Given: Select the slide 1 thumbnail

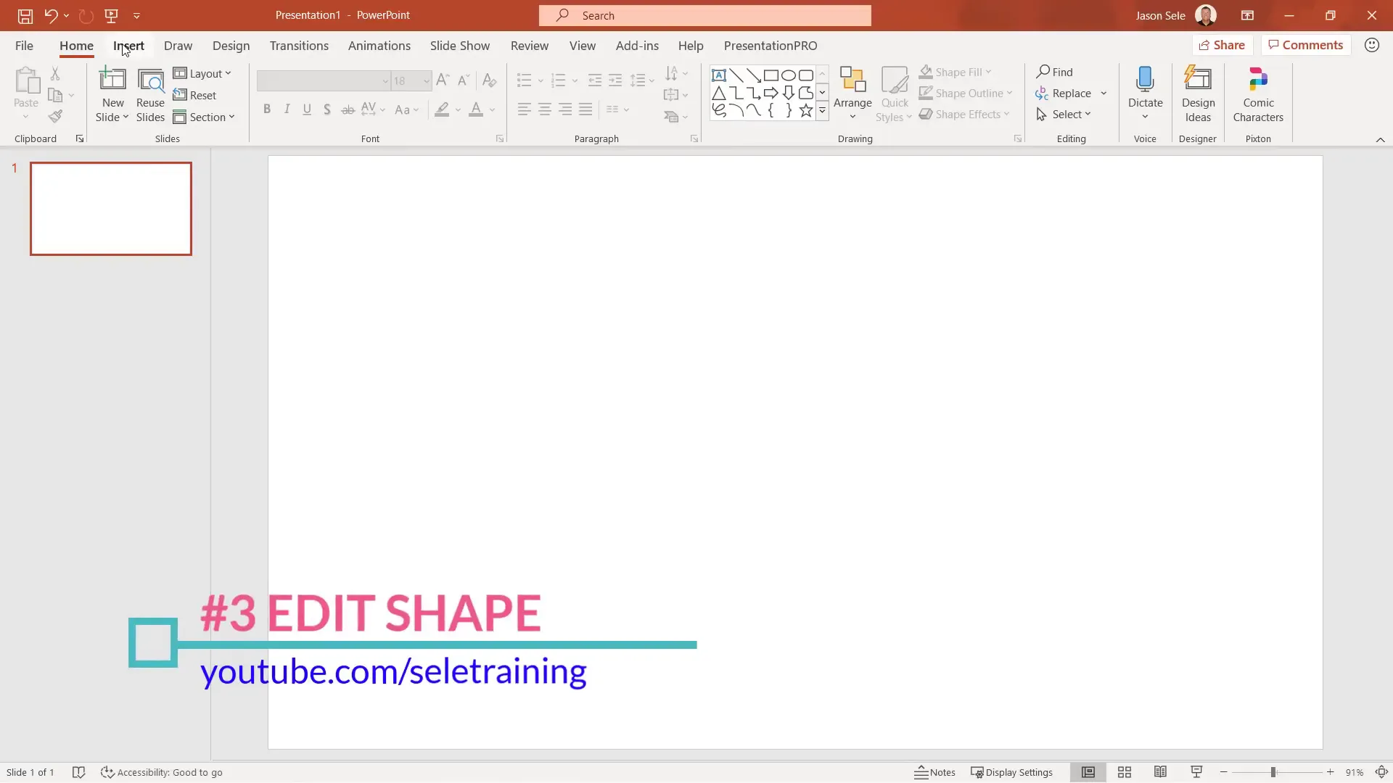Looking at the screenshot, I should [110, 208].
